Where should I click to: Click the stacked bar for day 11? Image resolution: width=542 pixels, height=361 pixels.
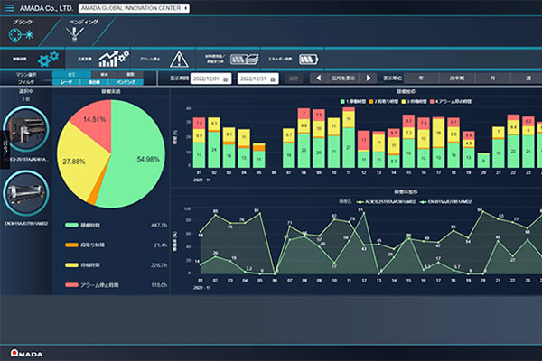coord(349,137)
